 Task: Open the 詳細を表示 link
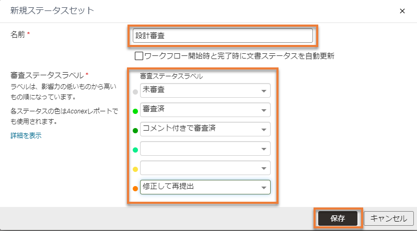[26, 135]
